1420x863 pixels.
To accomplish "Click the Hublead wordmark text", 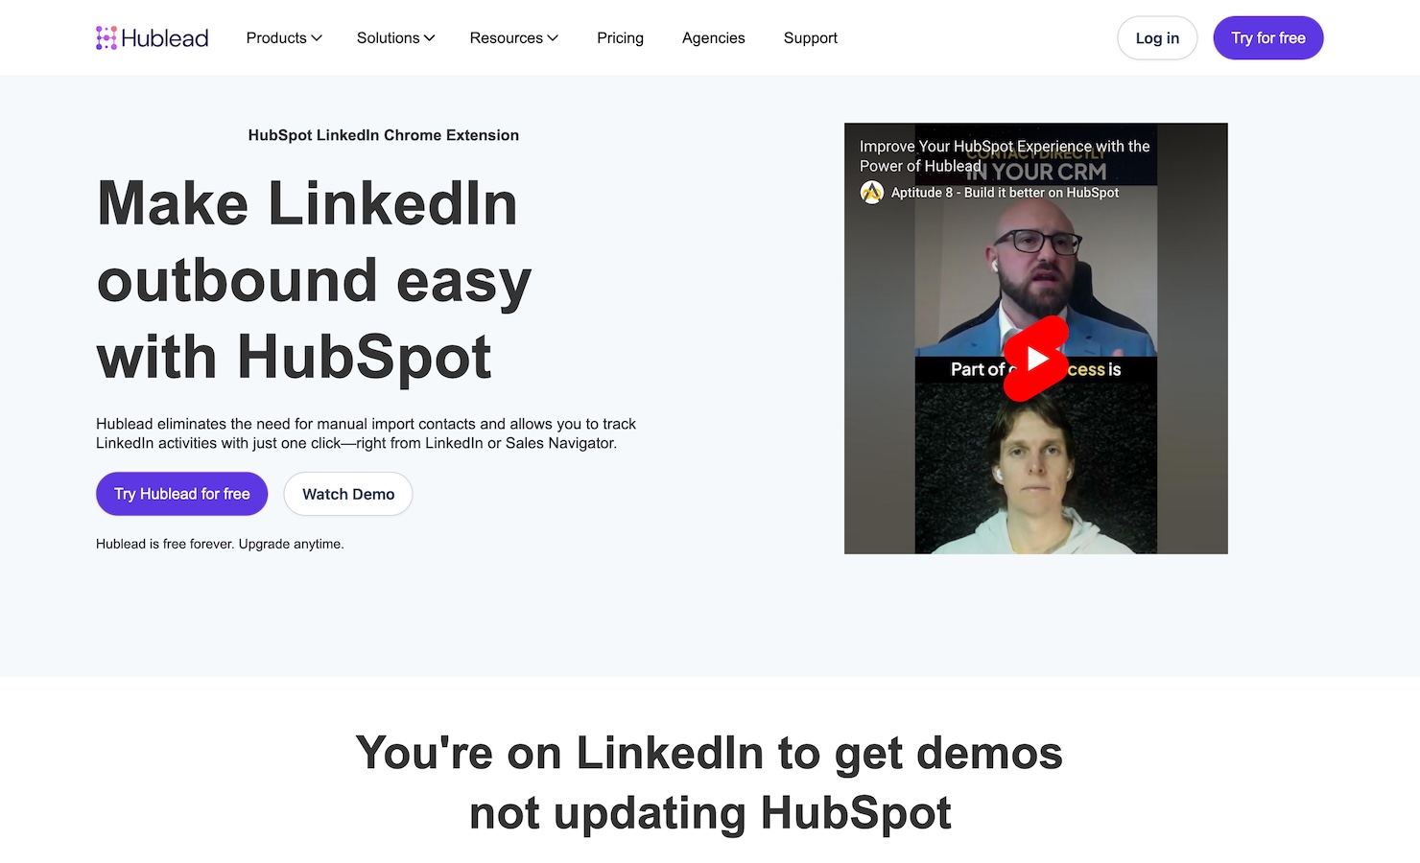I will (165, 38).
